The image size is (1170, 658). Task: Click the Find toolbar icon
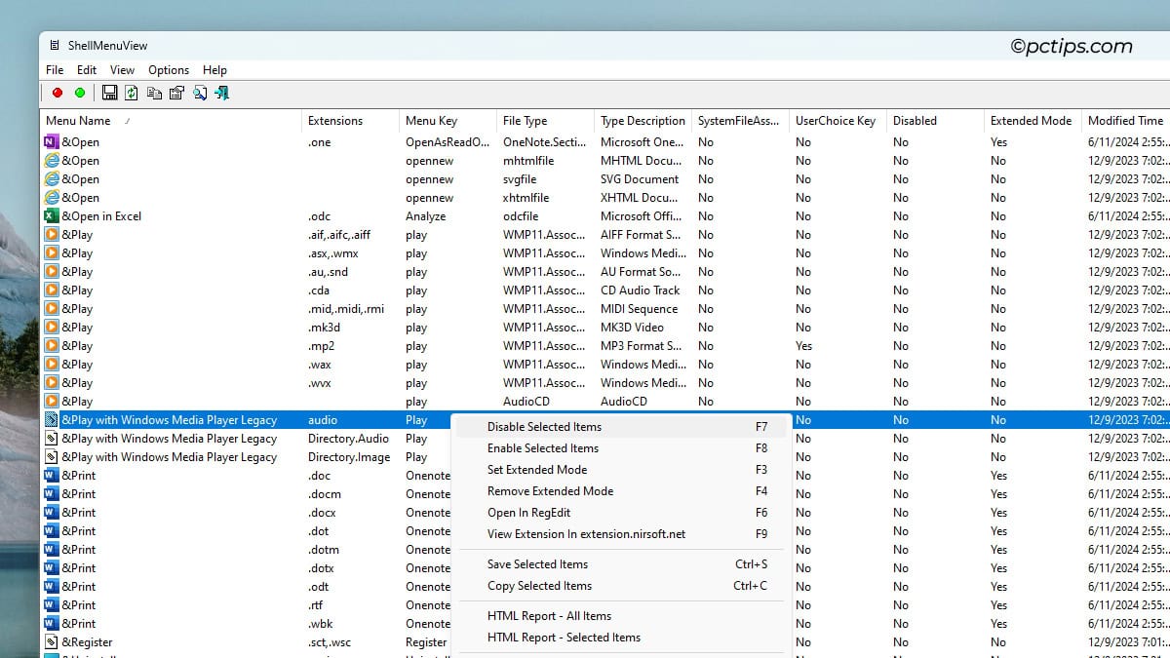click(x=199, y=93)
